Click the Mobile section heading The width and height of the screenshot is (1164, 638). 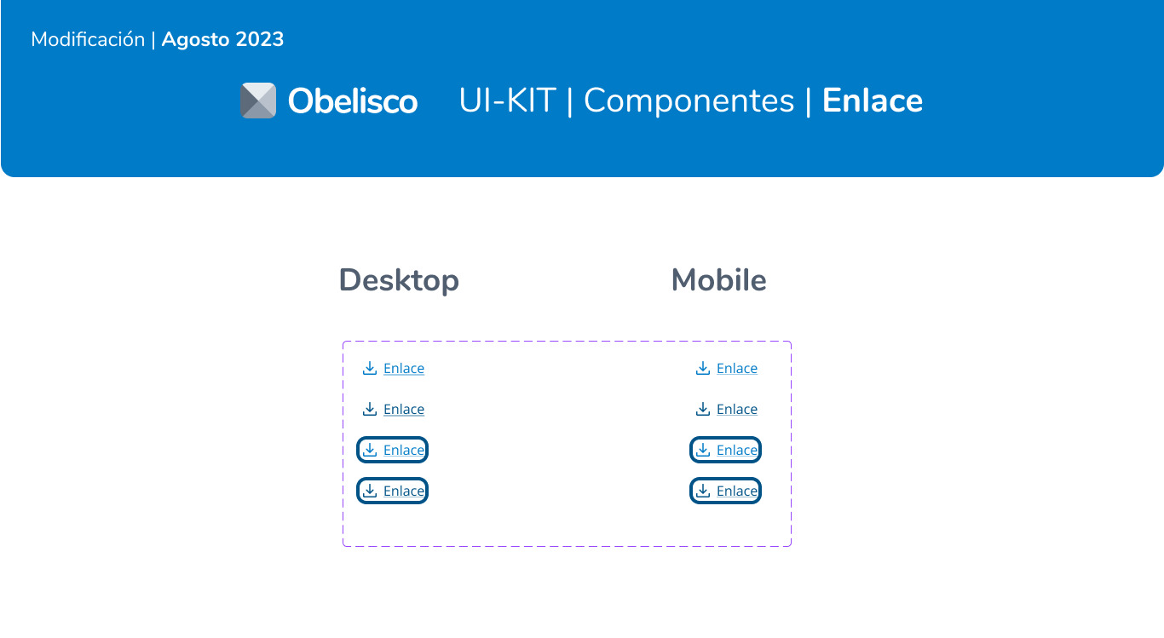(718, 280)
